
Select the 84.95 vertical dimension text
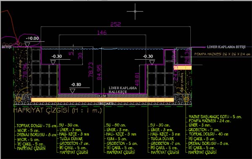coord(99,72)
